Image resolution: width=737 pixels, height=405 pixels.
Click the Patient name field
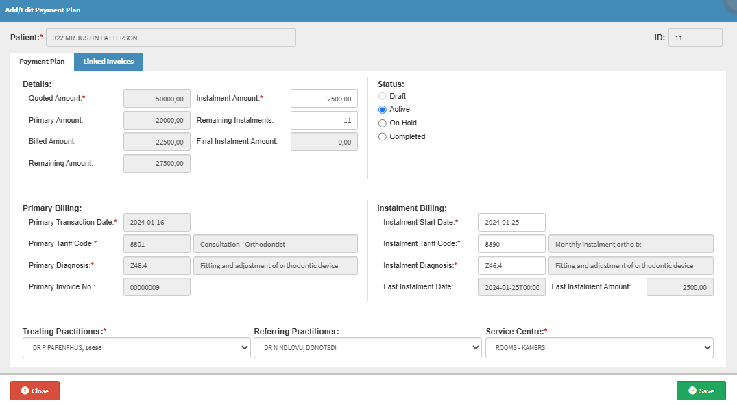(171, 38)
